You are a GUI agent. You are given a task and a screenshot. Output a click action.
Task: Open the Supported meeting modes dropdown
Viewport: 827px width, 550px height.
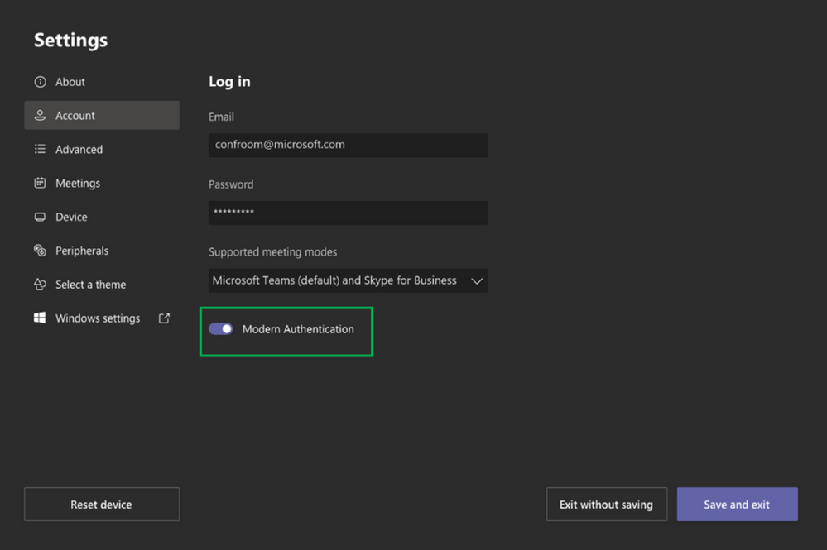point(348,280)
